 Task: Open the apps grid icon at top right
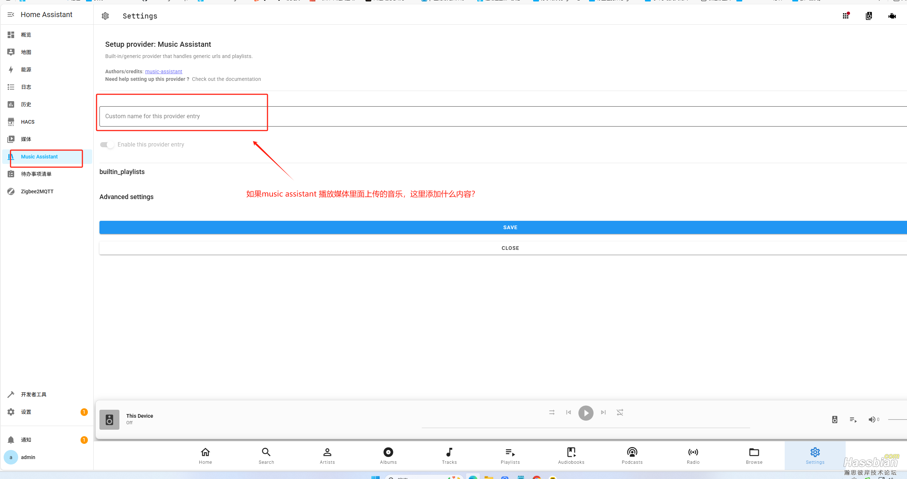point(846,16)
